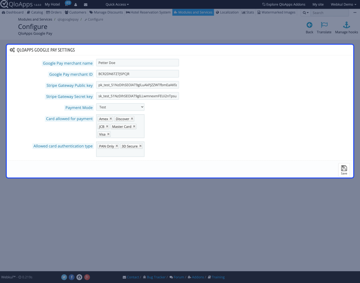Open the customer notifications person icon

pyautogui.click(x=76, y=5)
